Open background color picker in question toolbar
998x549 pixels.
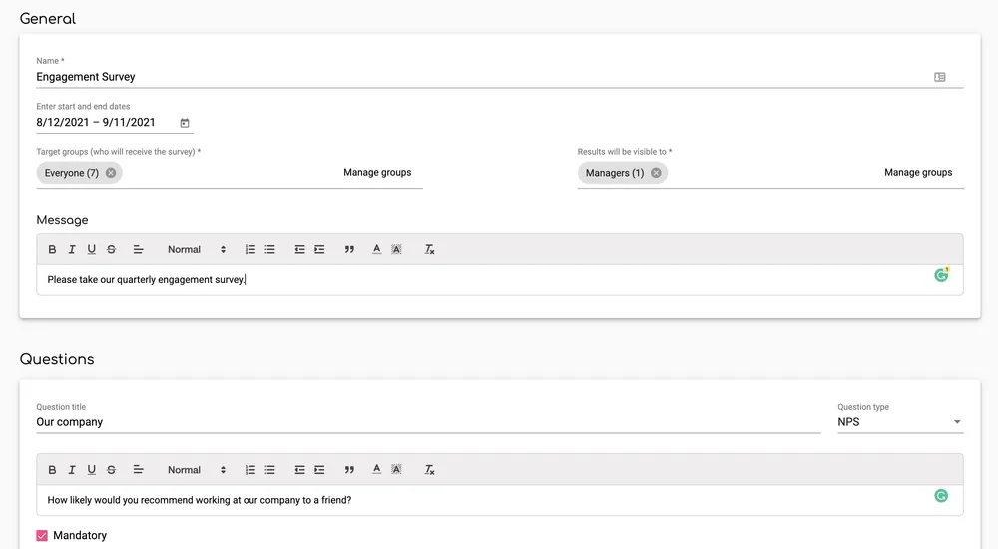396,470
